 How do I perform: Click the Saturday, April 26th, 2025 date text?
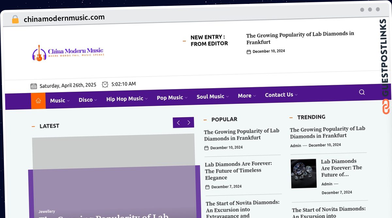pos(68,85)
